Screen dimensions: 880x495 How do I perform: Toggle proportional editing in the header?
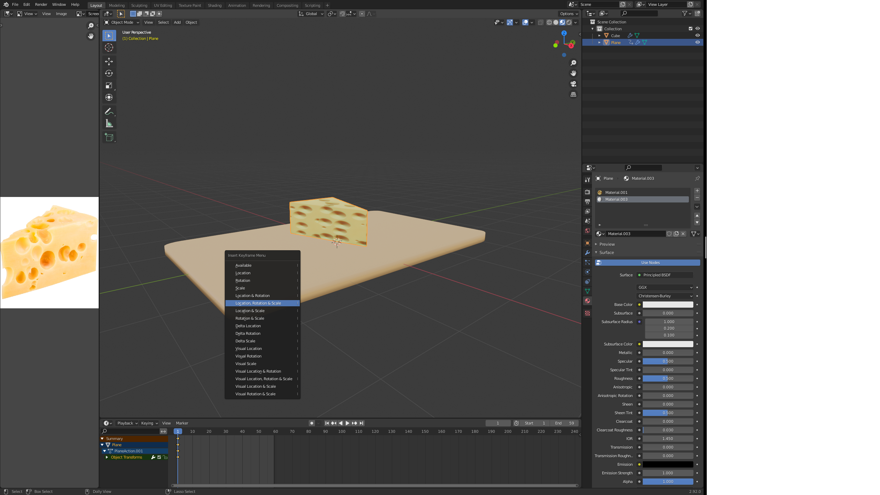coord(362,14)
